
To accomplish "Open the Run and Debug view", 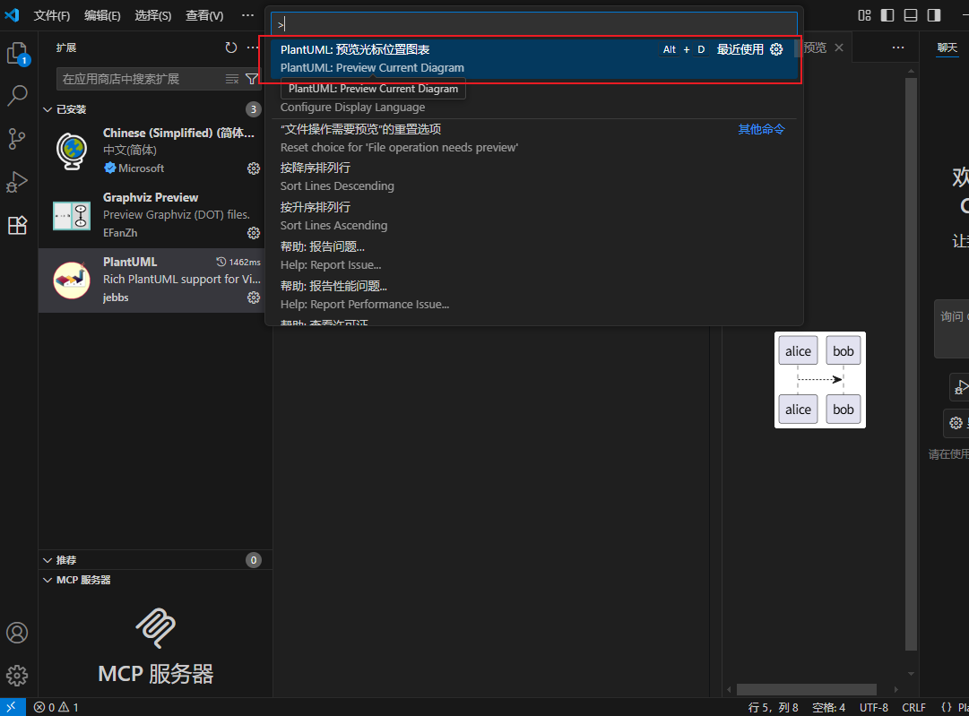I will (x=17, y=182).
